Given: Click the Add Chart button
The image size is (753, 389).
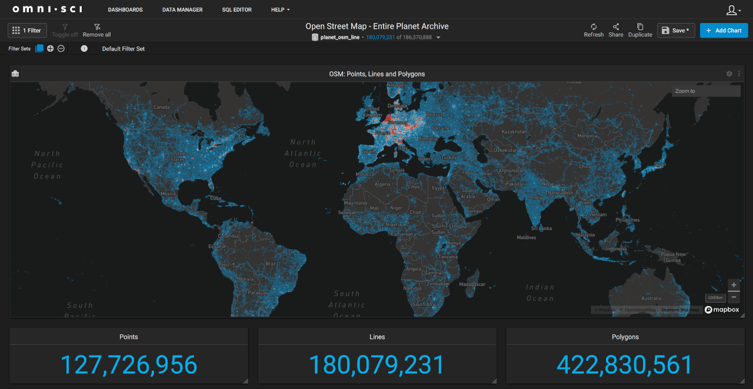Looking at the screenshot, I should (724, 31).
